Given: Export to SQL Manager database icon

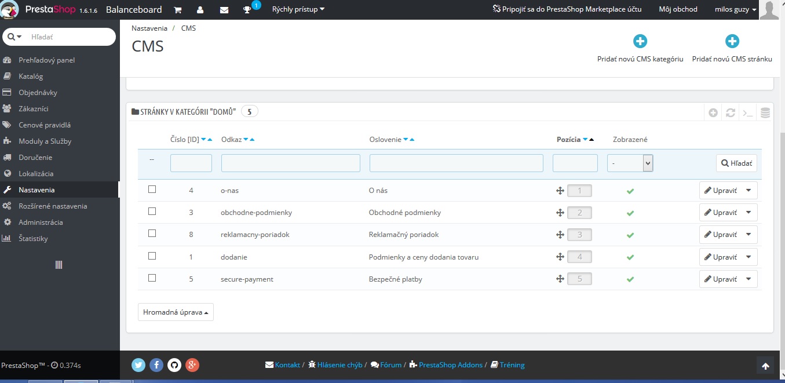Looking at the screenshot, I should (765, 113).
